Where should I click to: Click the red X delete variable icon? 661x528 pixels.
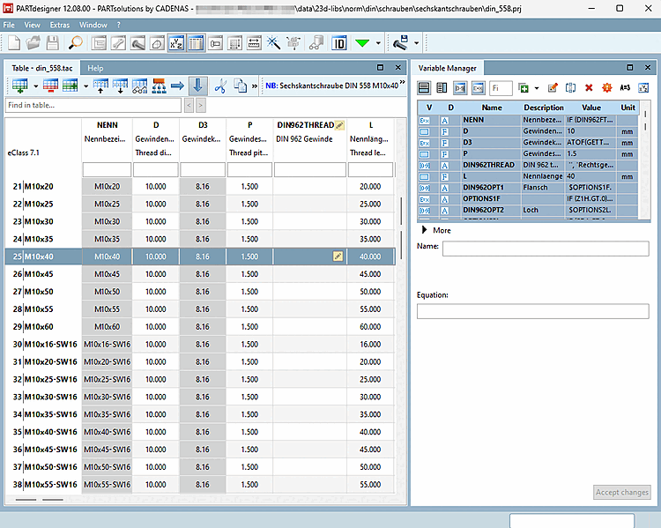pos(589,88)
